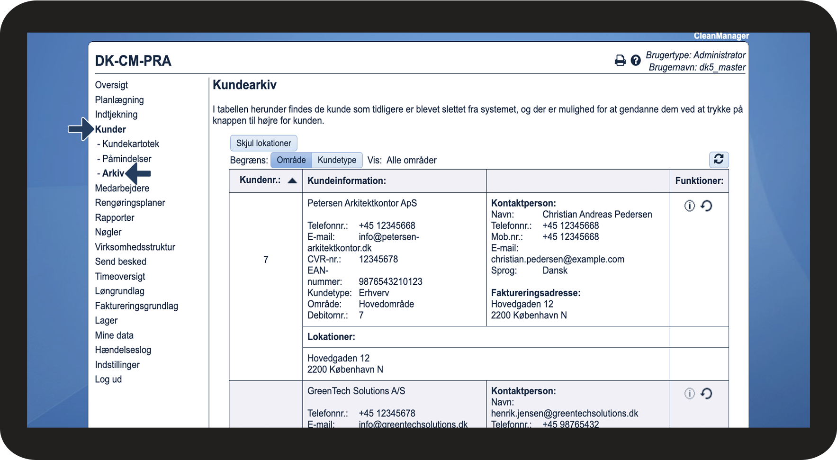Image resolution: width=837 pixels, height=460 pixels.
Task: Open Indstillinger in the sidebar
Action: pyautogui.click(x=117, y=365)
